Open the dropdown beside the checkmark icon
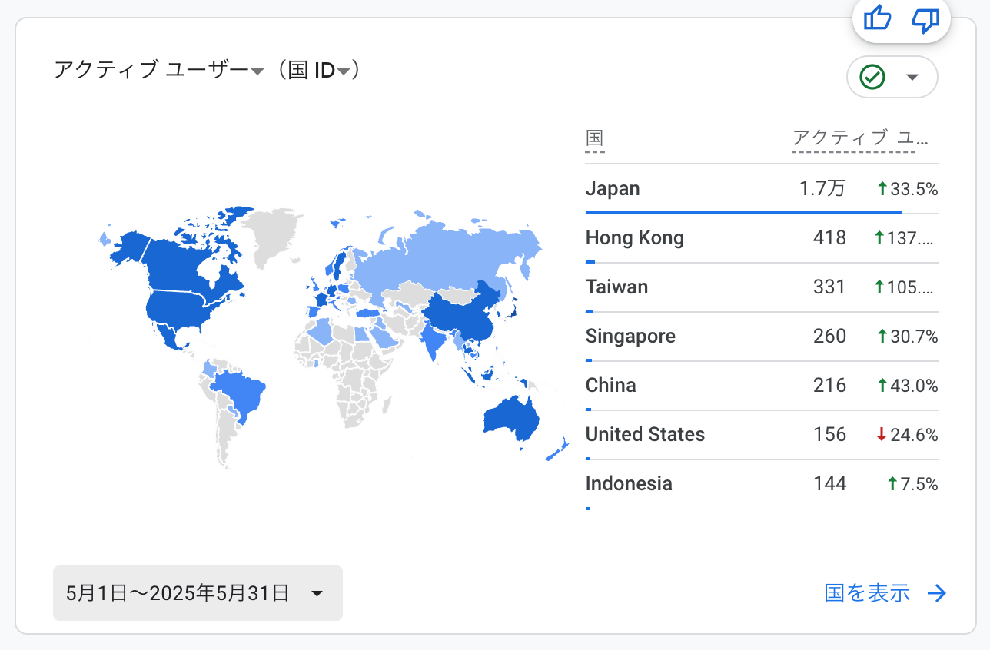This screenshot has height=650, width=990. pyautogui.click(x=913, y=77)
